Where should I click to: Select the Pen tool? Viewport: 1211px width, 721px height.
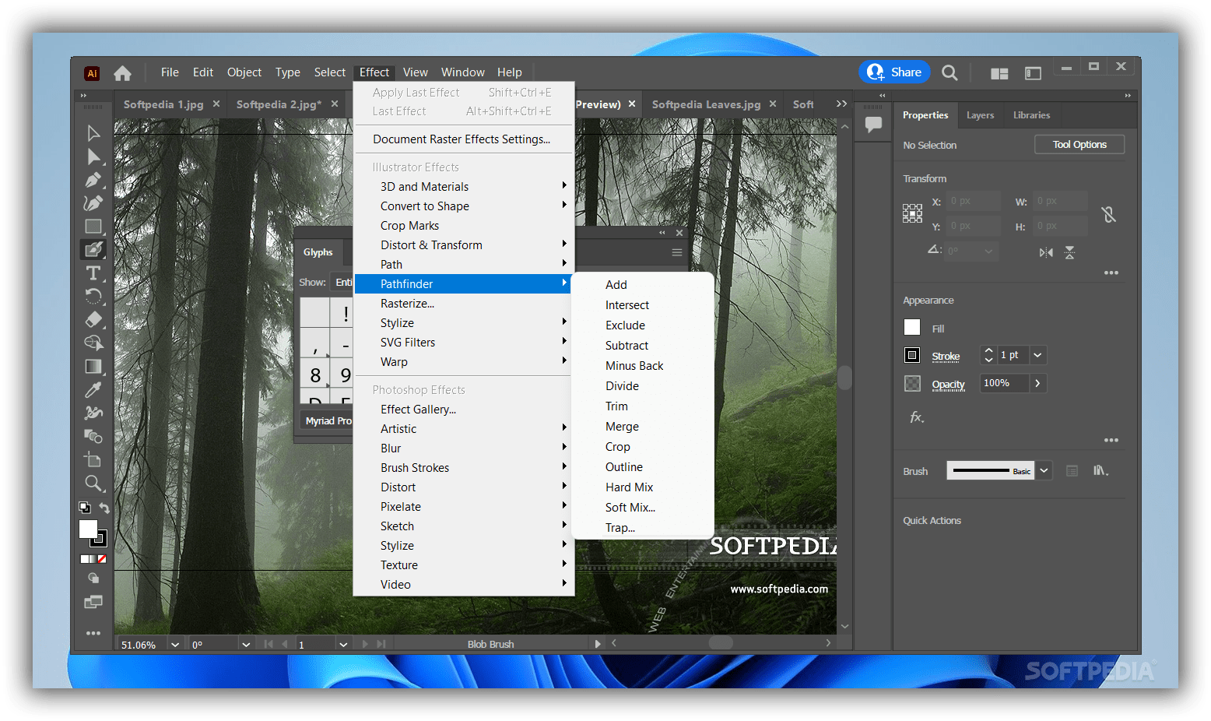click(93, 180)
